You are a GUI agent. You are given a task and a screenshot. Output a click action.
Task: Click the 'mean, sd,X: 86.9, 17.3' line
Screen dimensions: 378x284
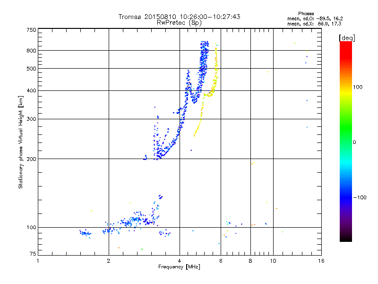pos(314,24)
